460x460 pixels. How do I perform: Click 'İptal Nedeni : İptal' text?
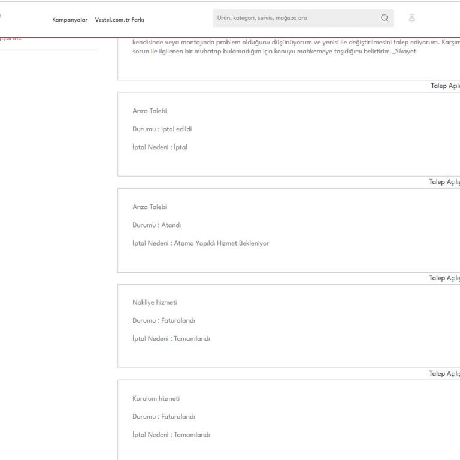click(160, 147)
